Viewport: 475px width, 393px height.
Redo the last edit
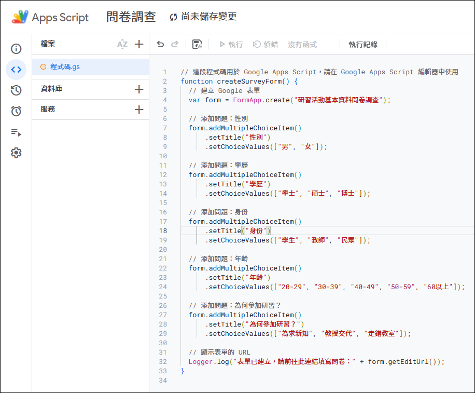pyautogui.click(x=175, y=44)
